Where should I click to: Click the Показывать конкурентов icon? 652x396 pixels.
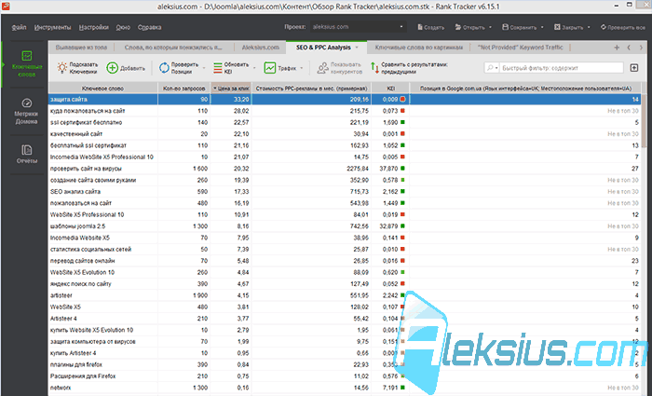[322, 68]
